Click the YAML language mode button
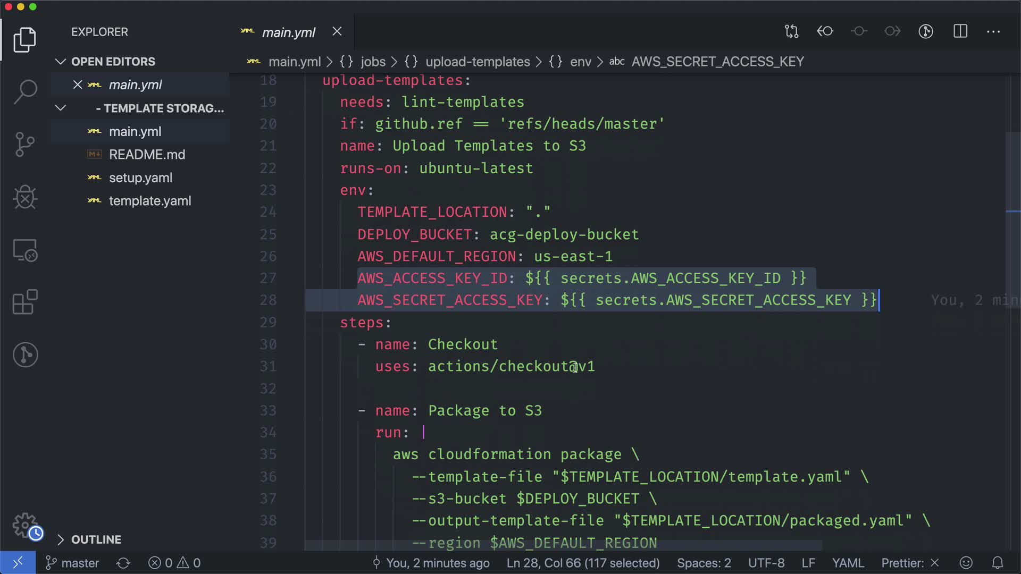 [848, 563]
